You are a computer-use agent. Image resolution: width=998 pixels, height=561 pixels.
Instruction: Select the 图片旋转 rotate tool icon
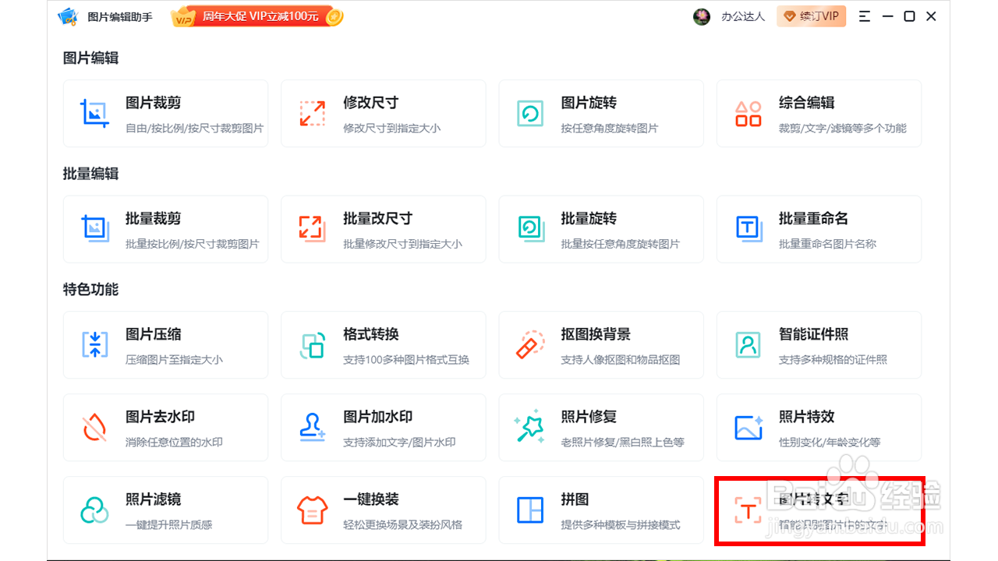coord(530,113)
